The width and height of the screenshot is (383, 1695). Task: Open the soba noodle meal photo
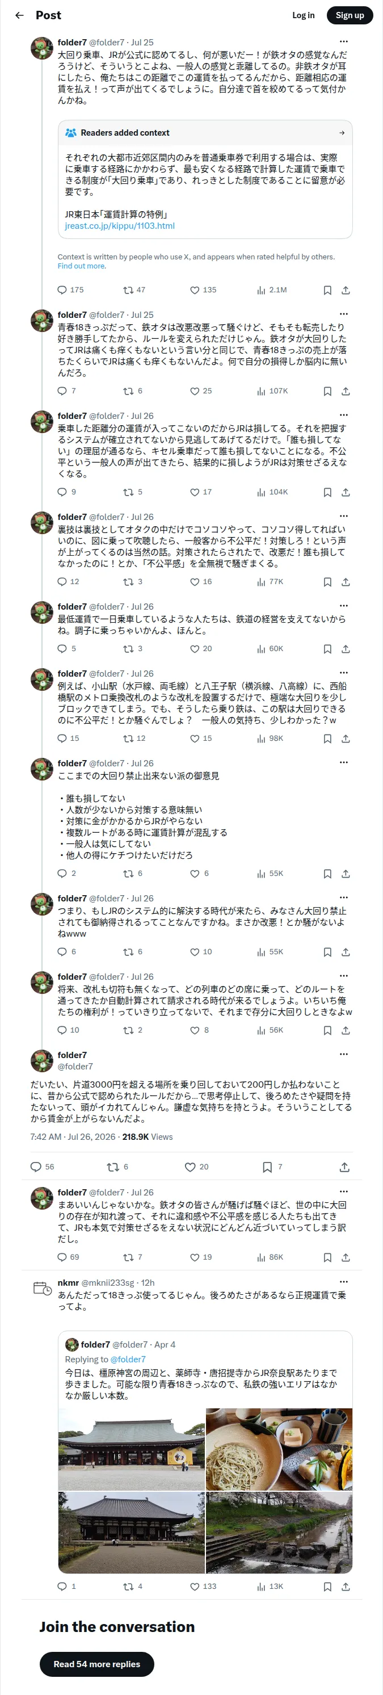click(x=279, y=1450)
